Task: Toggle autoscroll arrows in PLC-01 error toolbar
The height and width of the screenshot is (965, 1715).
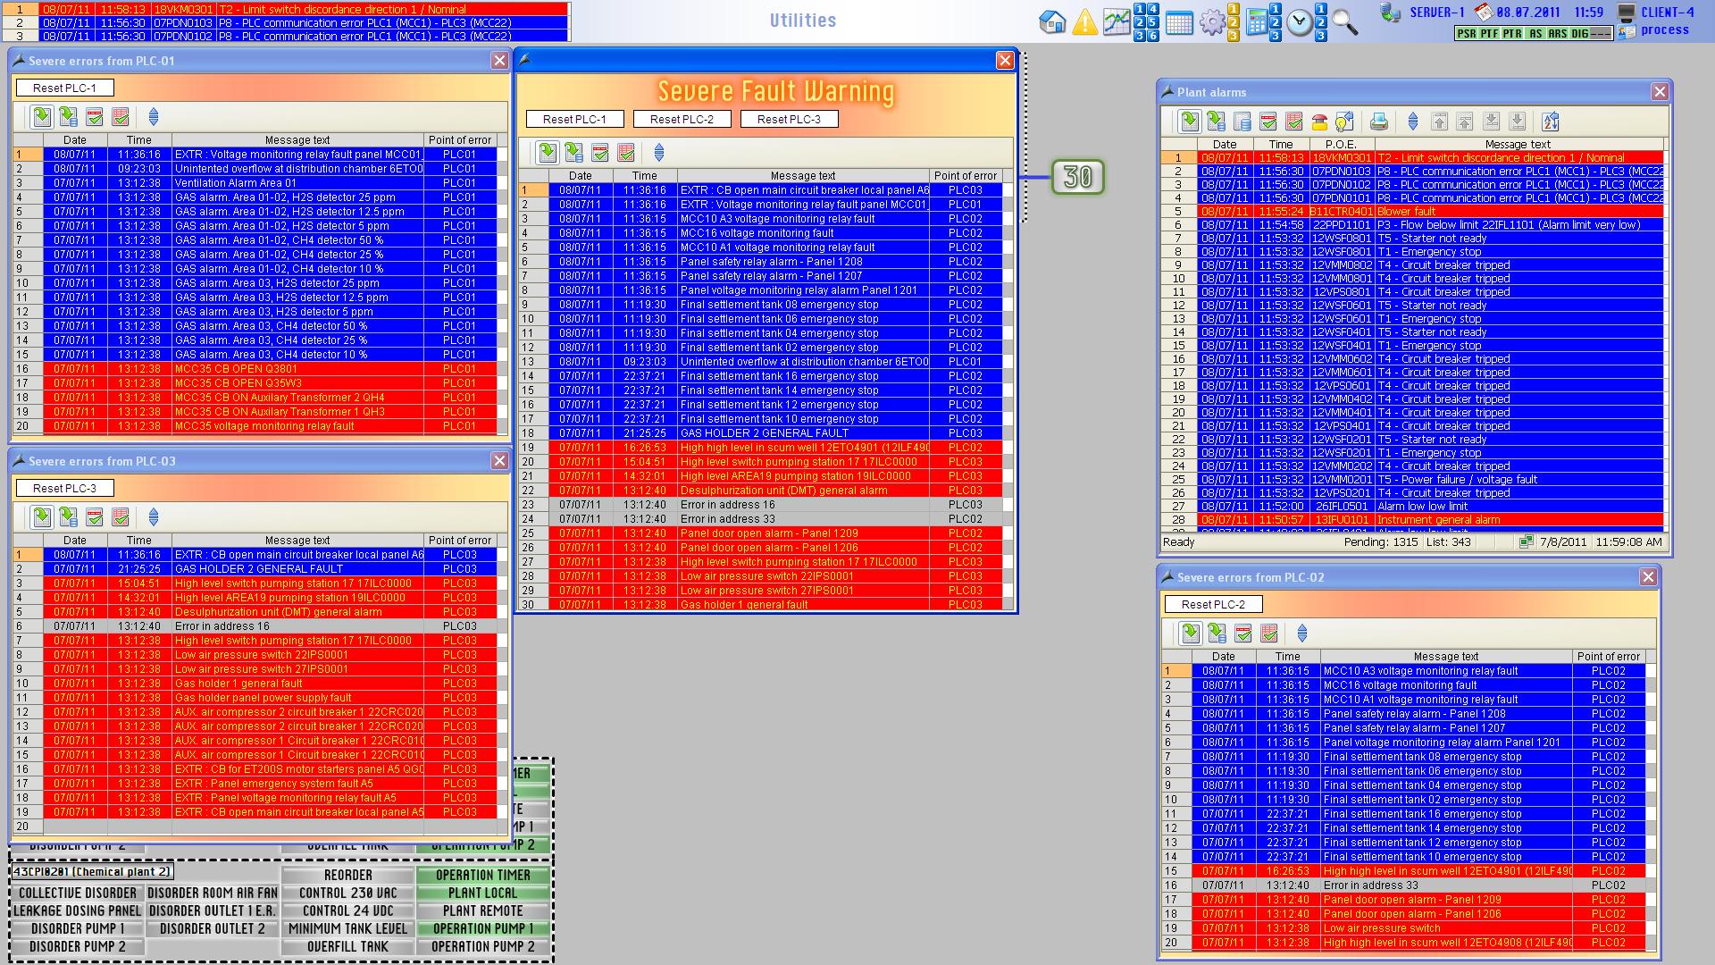Action: (x=154, y=117)
